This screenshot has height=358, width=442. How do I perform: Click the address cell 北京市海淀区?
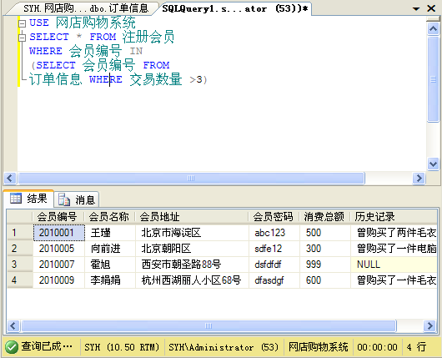[192, 233]
